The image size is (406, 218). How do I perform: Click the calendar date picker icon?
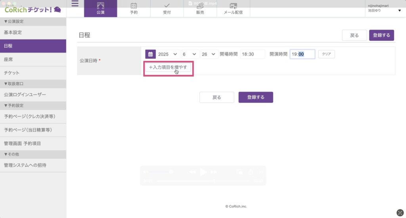150,54
